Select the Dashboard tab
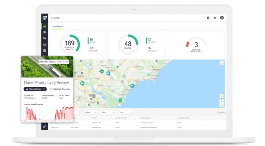The height and width of the screenshot is (146, 265). 58,26
